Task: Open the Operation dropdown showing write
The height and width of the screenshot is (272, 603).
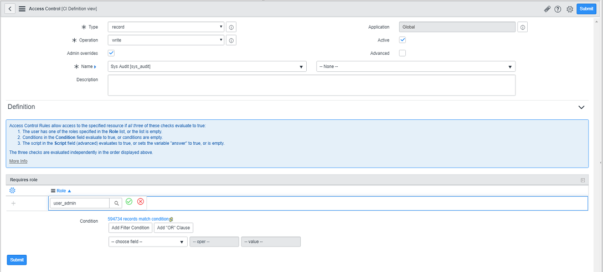Action: [166, 40]
